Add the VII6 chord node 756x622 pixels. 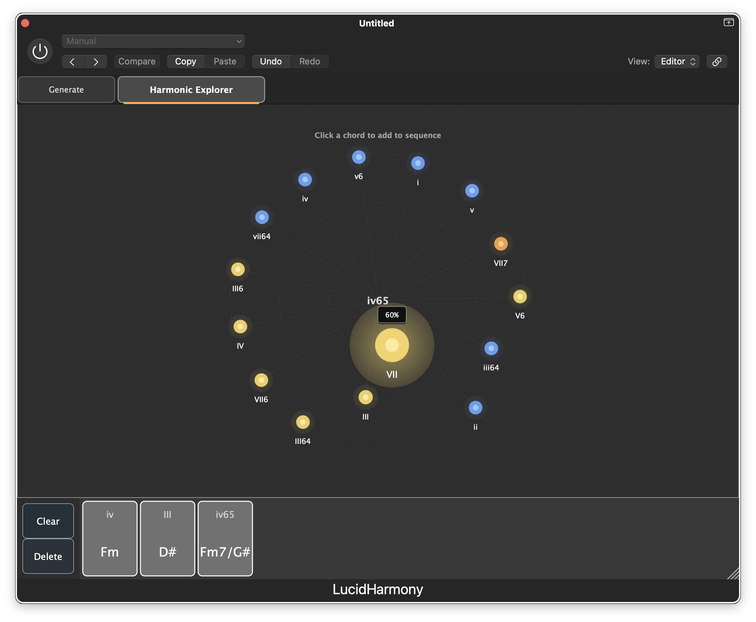click(261, 380)
